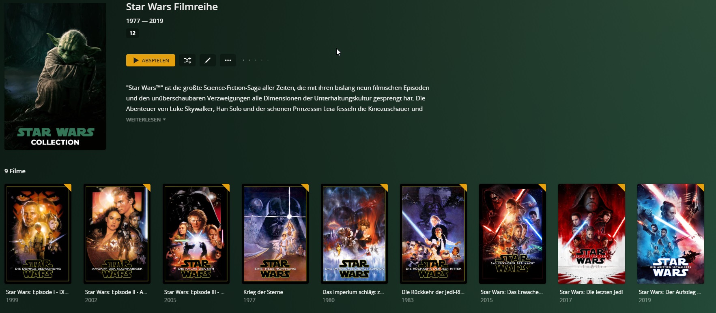Click the year 2015 under Das Erwachen
Image resolution: width=716 pixels, height=313 pixels.
point(487,300)
